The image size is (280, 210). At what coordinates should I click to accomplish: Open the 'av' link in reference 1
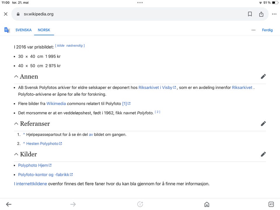click(x=91, y=134)
